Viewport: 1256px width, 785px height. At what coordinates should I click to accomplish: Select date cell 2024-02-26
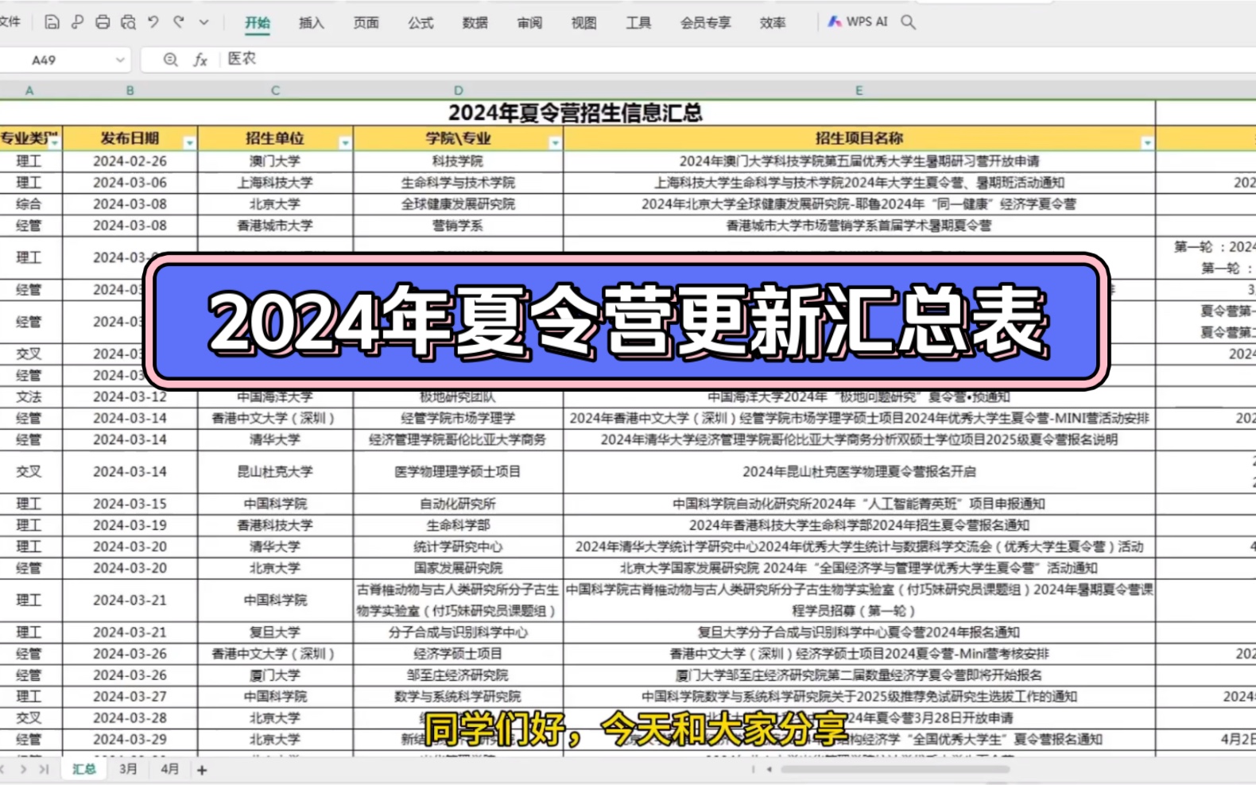[130, 161]
